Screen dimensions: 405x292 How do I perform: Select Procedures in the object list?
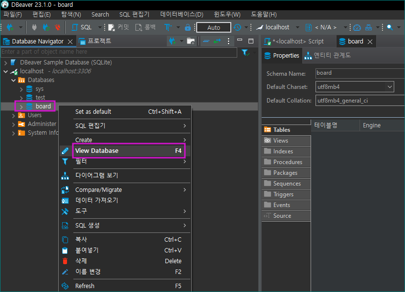pos(286,162)
